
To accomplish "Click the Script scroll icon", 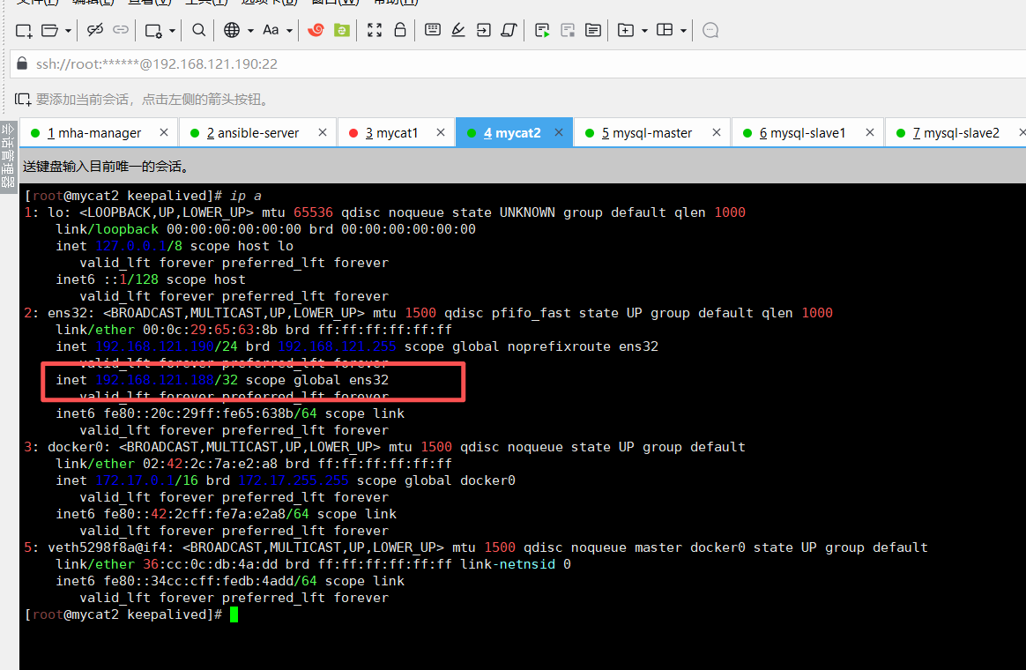I will (509, 30).
